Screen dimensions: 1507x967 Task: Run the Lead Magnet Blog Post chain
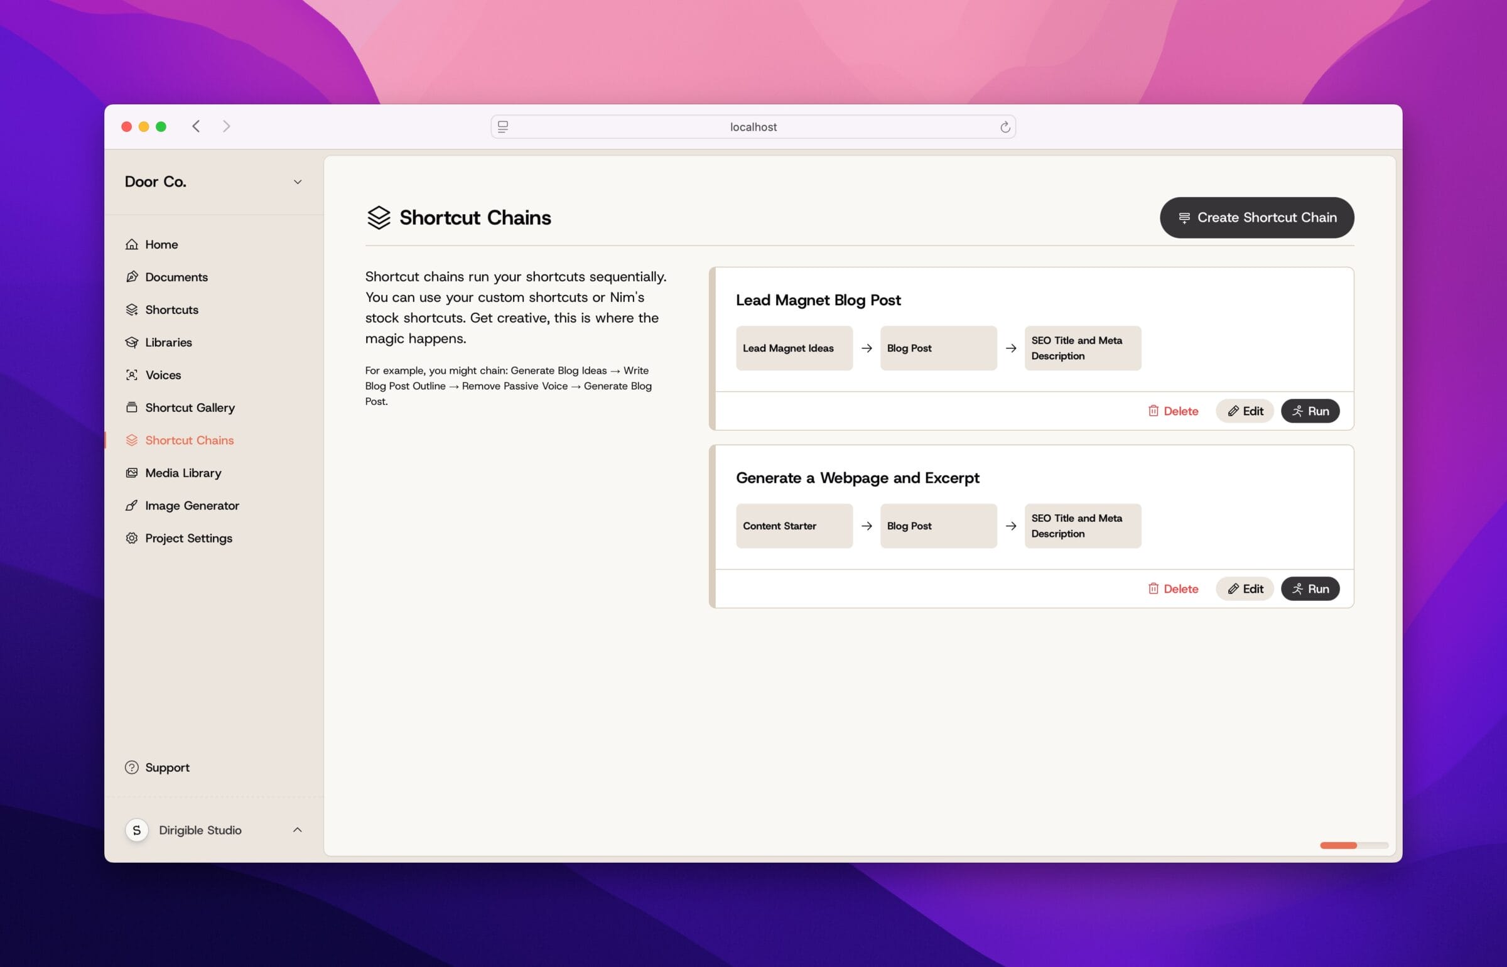1309,410
